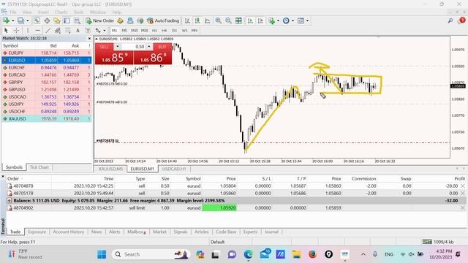Select the Fibonacci retracement tool
The image size is (468, 263).
click(68, 31)
